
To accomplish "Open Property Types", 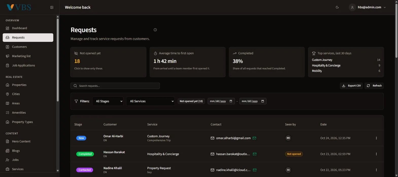I will 28,122.
